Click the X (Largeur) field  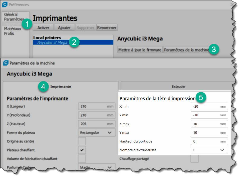pyautogui.click(x=97, y=107)
